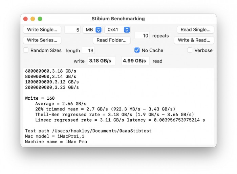
Task: Open the MB size unit dropdown
Action: tap(93, 30)
